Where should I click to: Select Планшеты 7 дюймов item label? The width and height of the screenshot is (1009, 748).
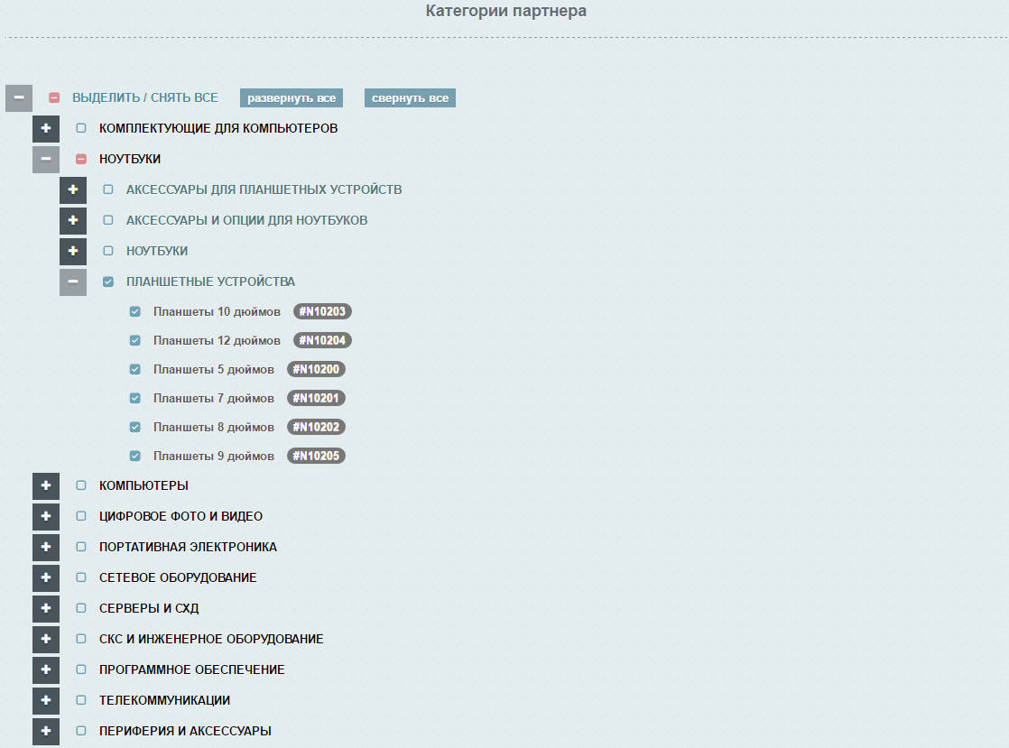(x=214, y=398)
